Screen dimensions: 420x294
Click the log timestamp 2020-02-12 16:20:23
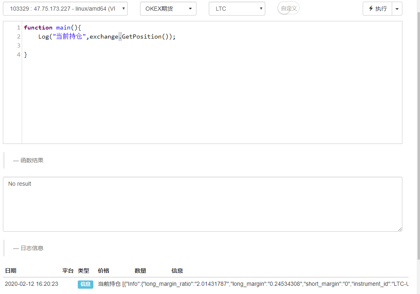(32, 284)
